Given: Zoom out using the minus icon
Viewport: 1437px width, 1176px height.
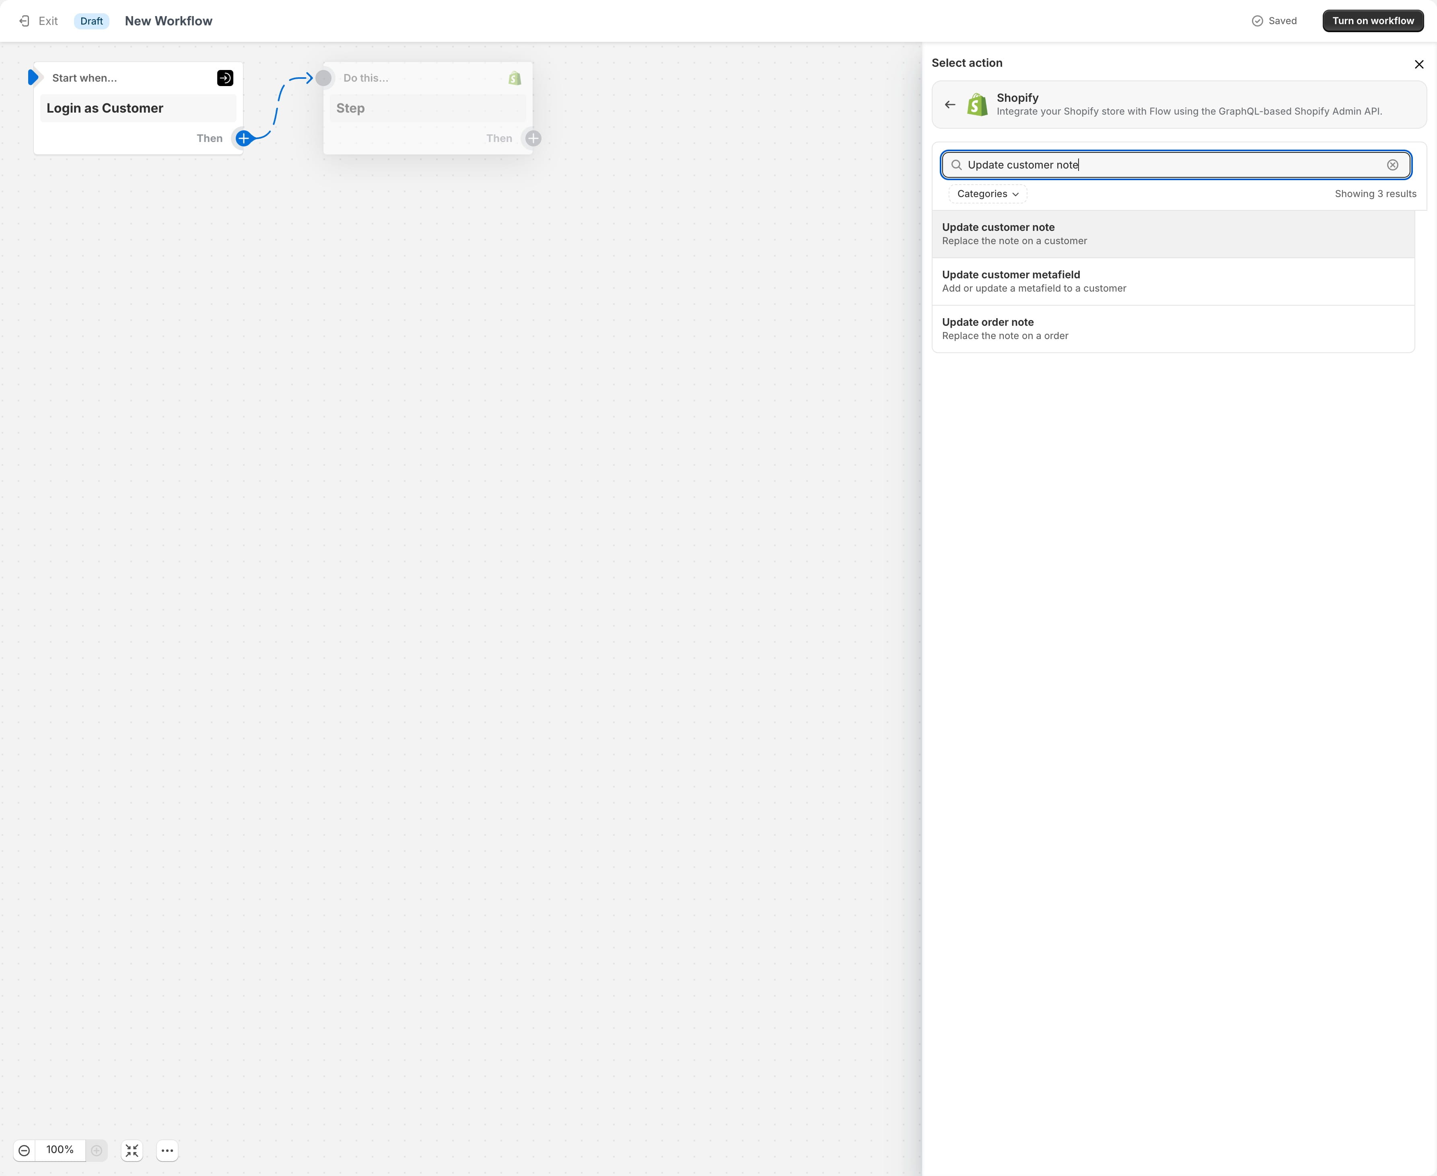Looking at the screenshot, I should [25, 1150].
